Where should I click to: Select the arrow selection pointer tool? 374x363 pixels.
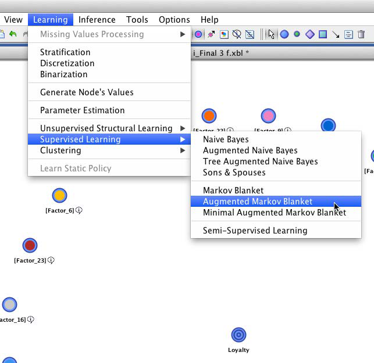[x=271, y=34]
